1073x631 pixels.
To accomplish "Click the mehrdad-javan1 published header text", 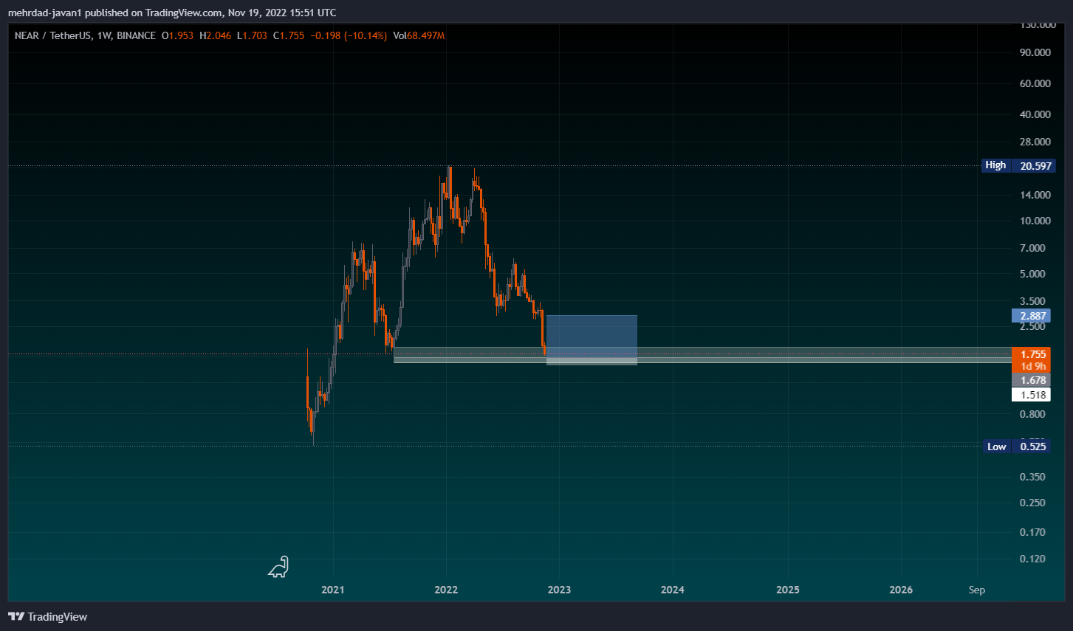I will 172,13.
